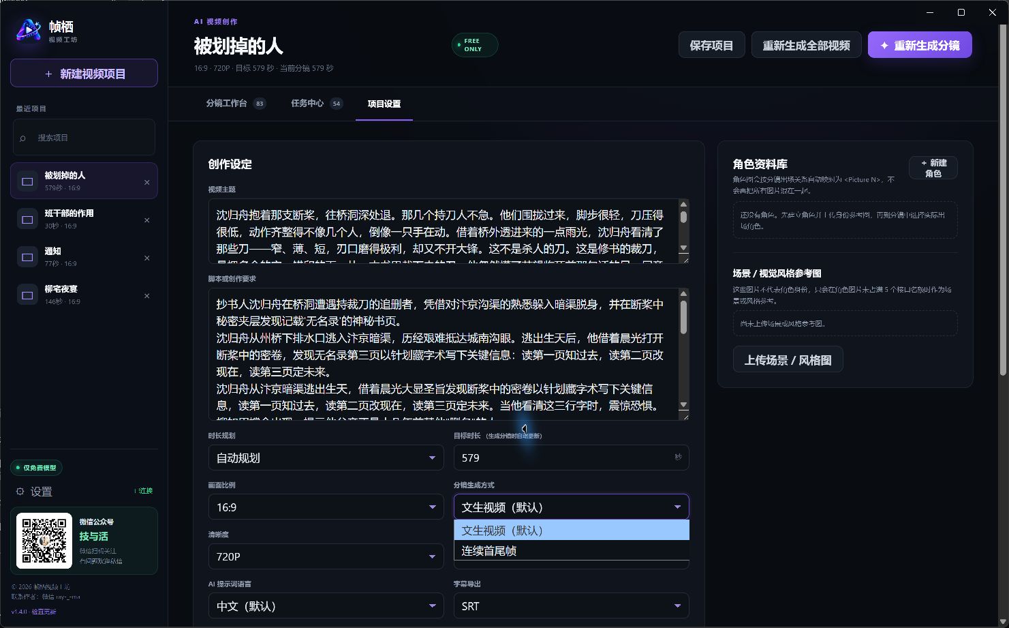Open the 字幕导出 SRT dropdown
The image size is (1009, 628).
coord(571,606)
